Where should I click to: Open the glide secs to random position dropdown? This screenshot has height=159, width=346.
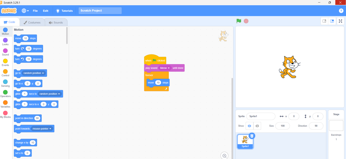[x=50, y=94]
